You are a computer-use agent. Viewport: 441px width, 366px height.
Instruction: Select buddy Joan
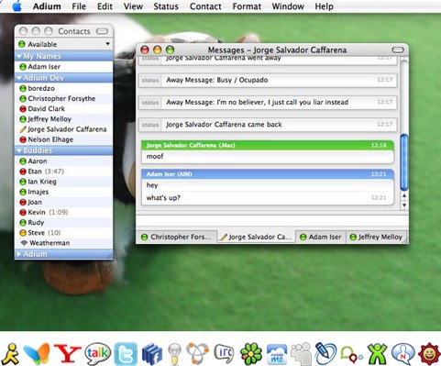pos(63,202)
